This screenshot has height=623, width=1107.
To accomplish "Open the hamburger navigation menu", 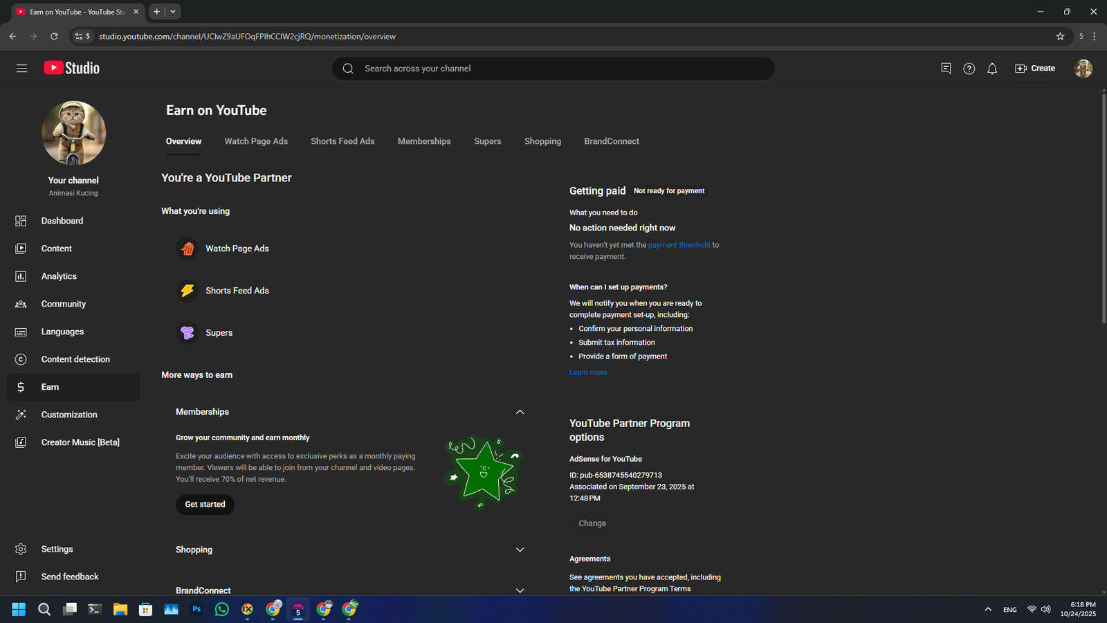I will tap(21, 69).
